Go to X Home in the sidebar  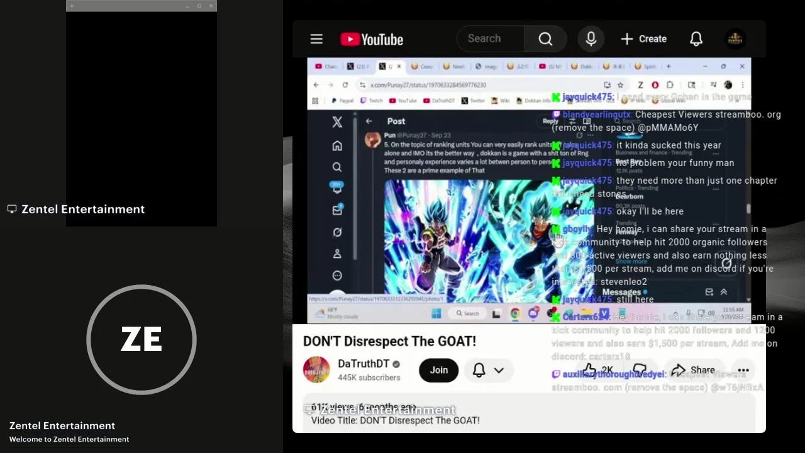pyautogui.click(x=337, y=146)
